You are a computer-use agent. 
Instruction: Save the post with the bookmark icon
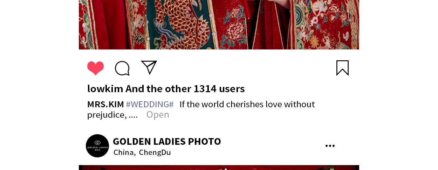tap(342, 68)
